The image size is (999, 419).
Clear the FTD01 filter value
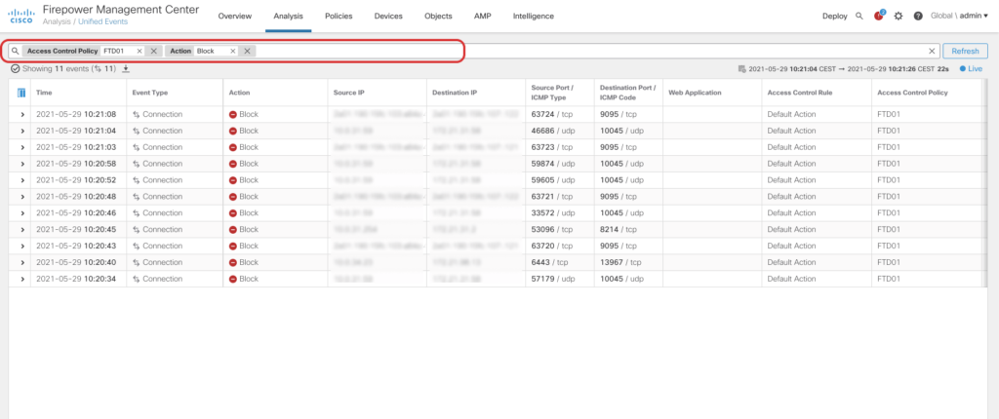tap(140, 51)
